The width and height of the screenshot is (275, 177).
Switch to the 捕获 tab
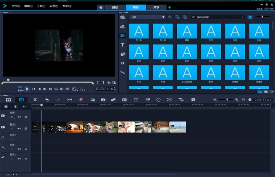[115, 7]
